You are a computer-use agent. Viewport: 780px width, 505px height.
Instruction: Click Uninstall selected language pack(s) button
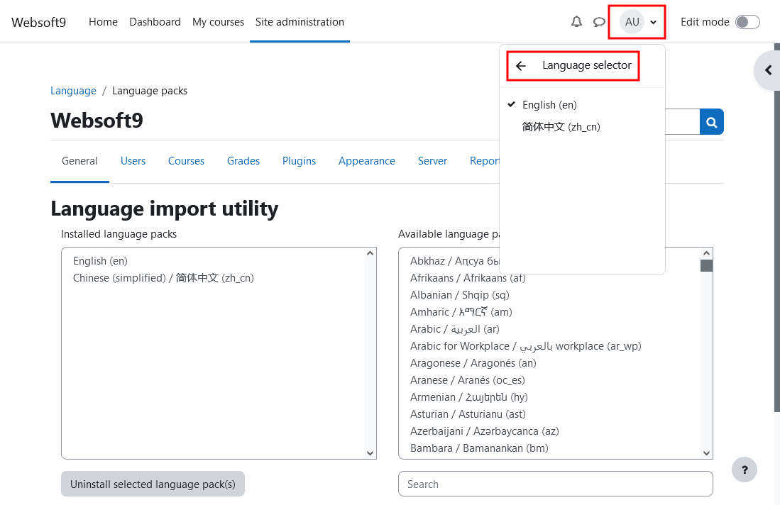click(153, 484)
